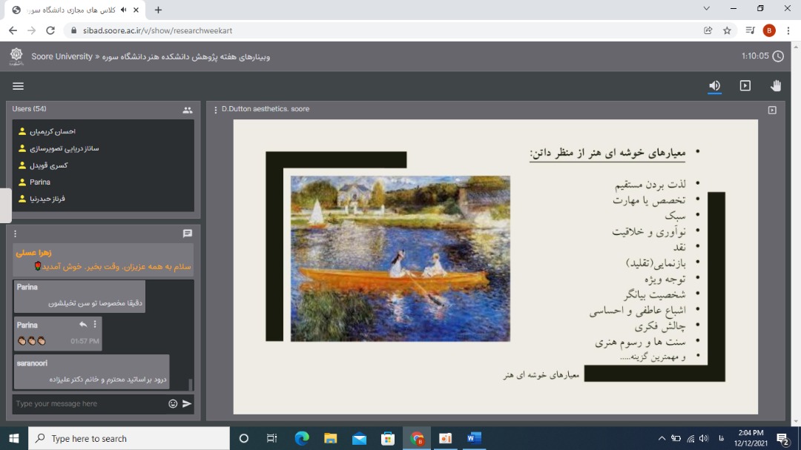Open the taskbar clock and date
801x450 pixels.
(751, 438)
